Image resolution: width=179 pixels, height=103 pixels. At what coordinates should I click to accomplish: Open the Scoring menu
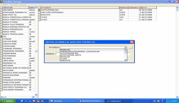(23, 5)
